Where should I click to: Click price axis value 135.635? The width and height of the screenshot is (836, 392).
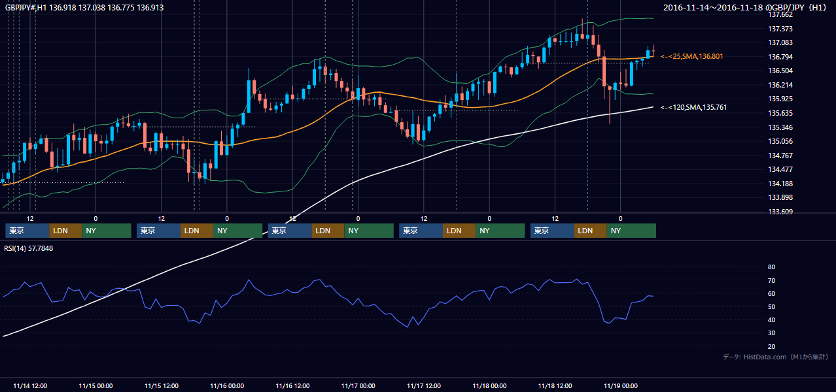point(780,113)
